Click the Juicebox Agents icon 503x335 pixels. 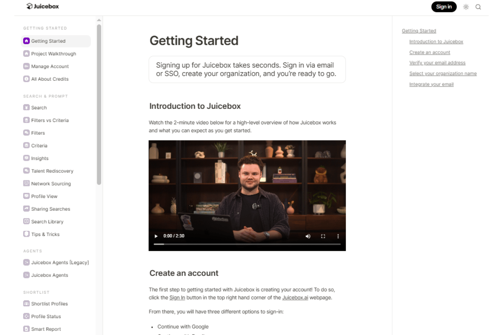tap(27, 275)
